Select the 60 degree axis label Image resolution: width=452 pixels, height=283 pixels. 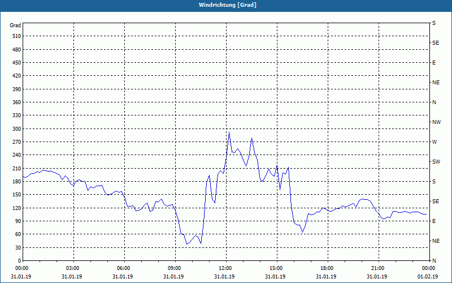tap(18, 234)
